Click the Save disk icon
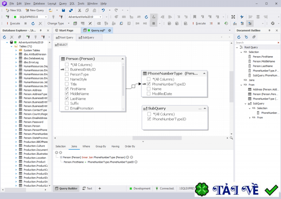Screen dimensions: 281x199 pyautogui.click(x=63, y=10)
